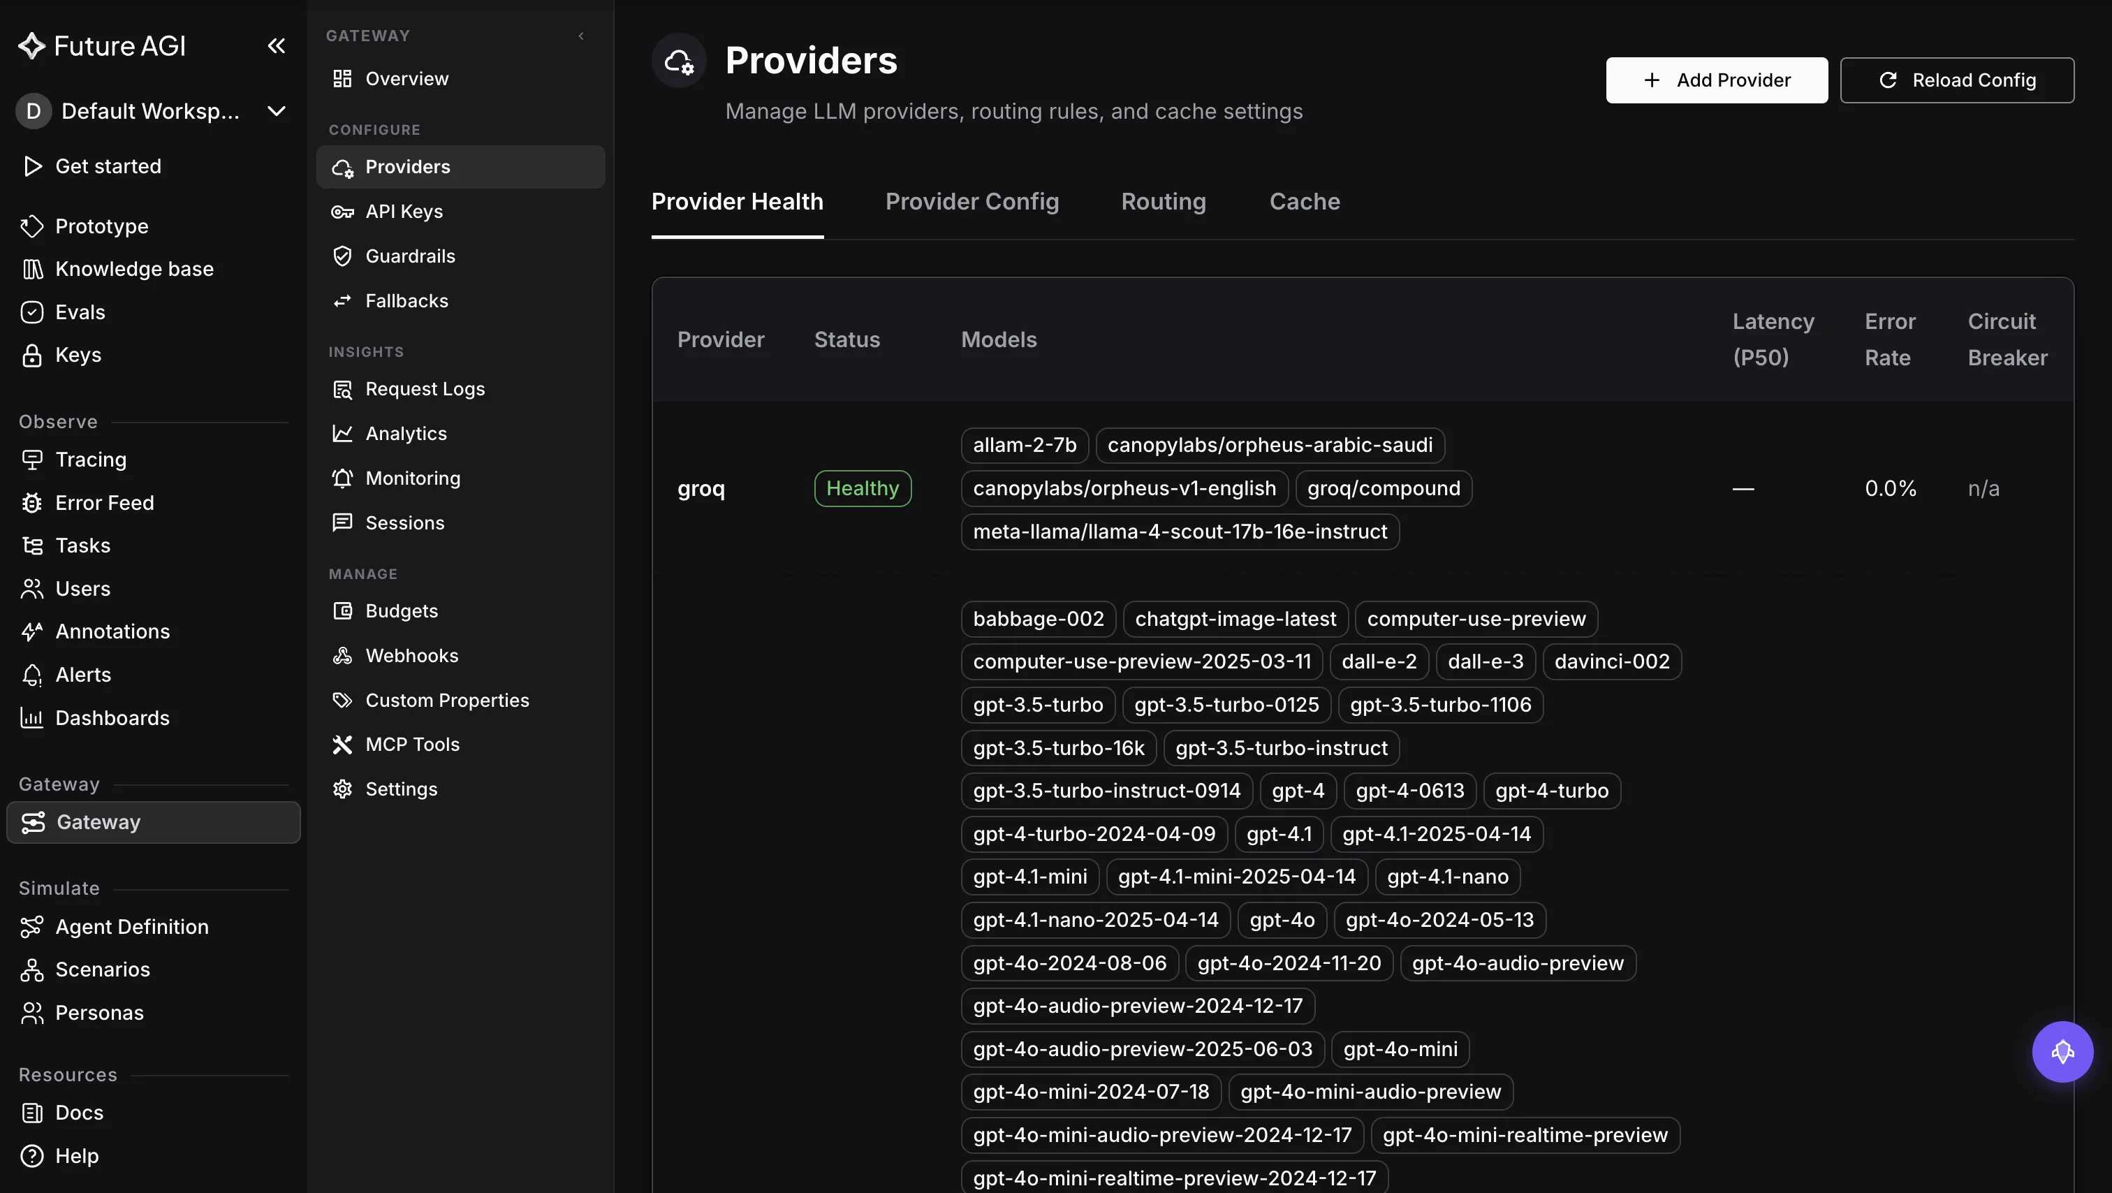
Task: Click the allam-2-7b model chip
Action: tap(1024, 445)
